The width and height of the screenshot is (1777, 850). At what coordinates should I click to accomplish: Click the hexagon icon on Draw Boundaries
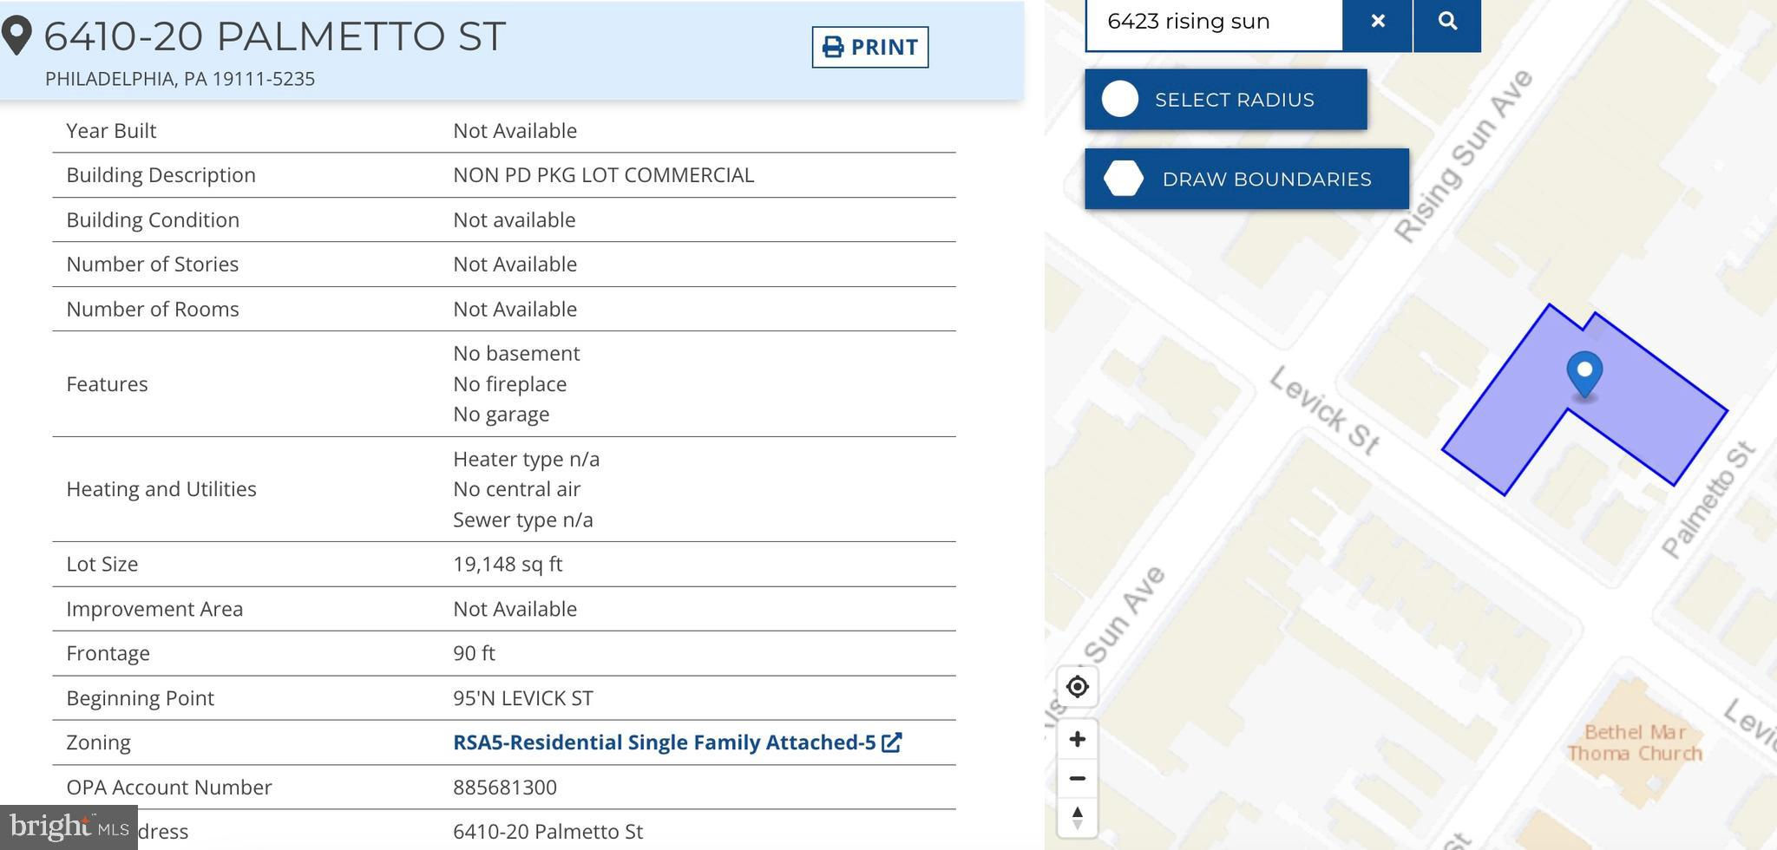click(1124, 179)
